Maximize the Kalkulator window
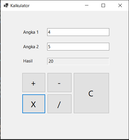The height and width of the screenshot is (140, 129). [103, 5]
